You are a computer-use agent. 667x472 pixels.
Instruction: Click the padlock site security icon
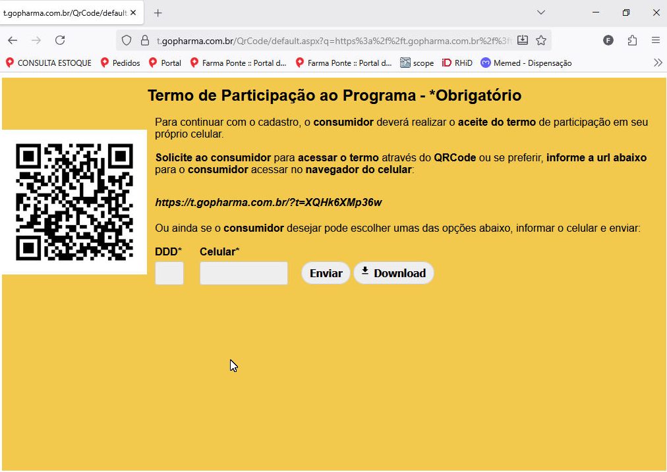click(145, 40)
